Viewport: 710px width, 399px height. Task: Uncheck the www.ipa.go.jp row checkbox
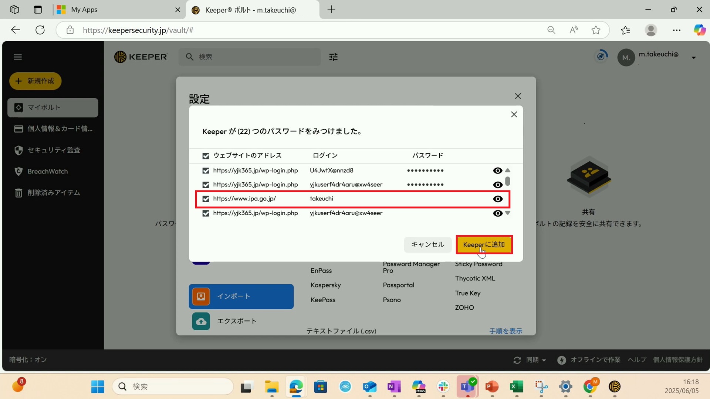[x=206, y=199]
